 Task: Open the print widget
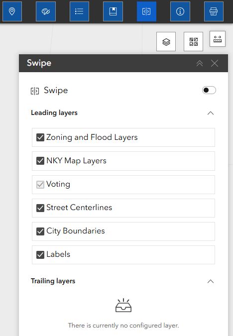pos(214,11)
